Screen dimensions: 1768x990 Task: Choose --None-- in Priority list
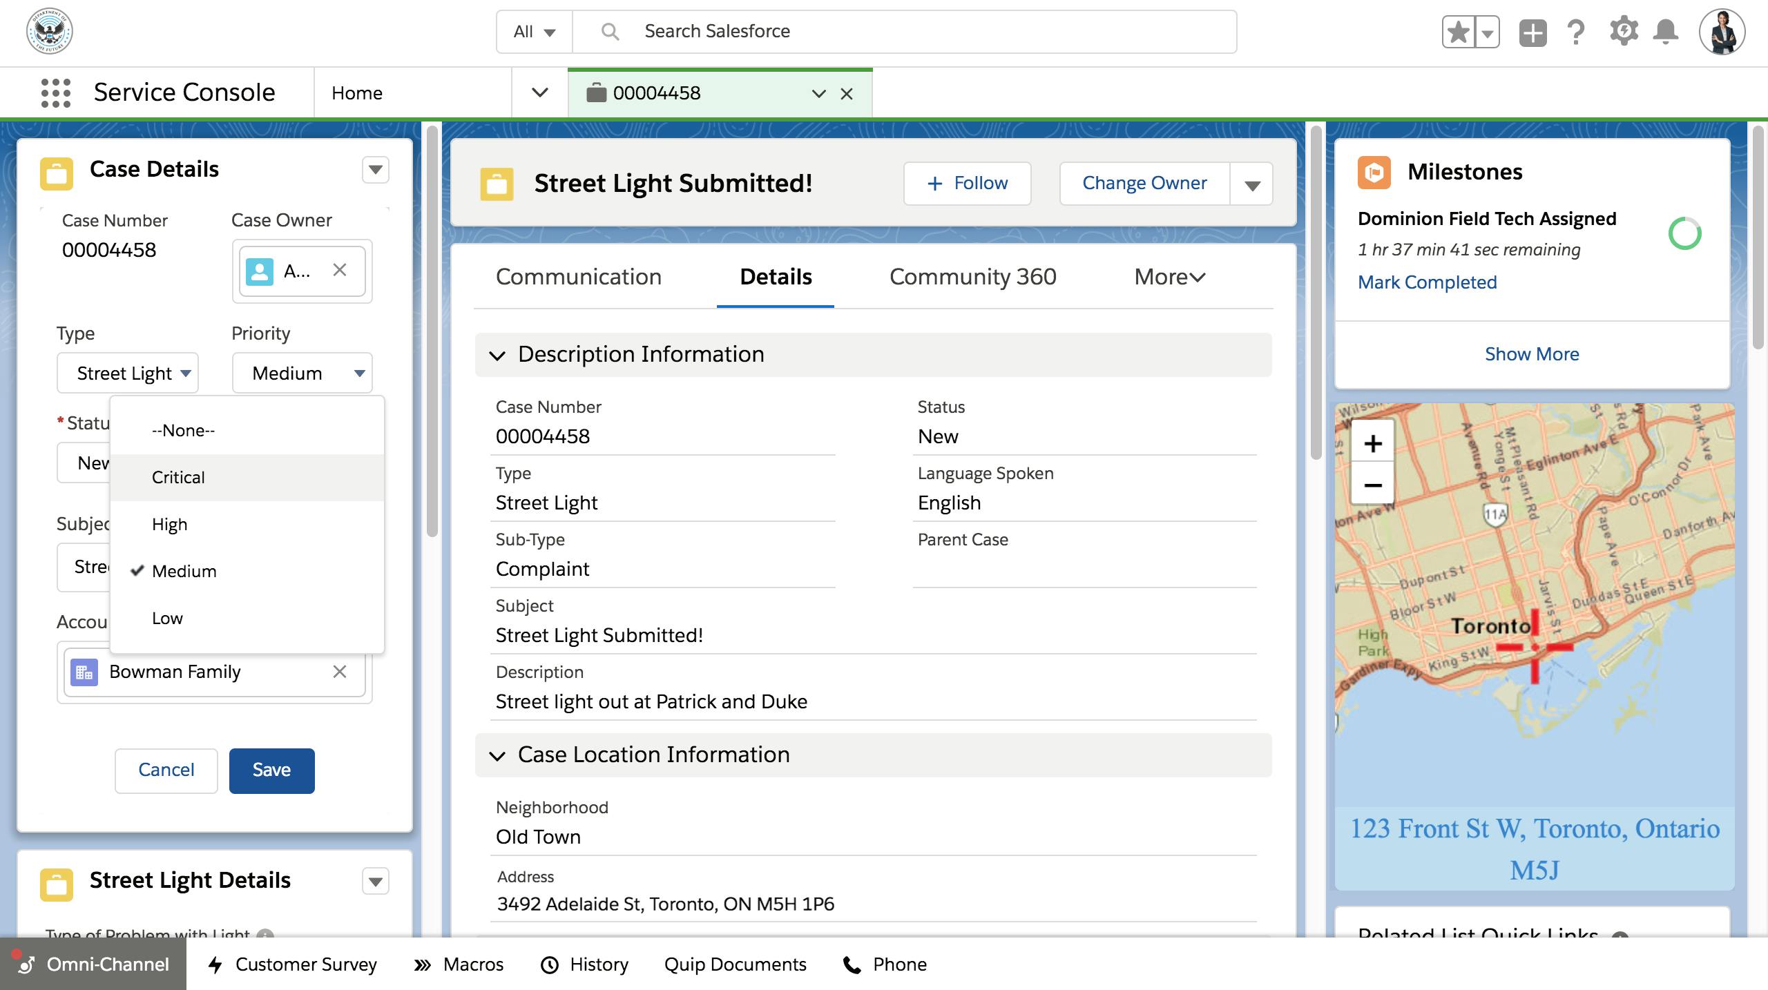click(x=247, y=431)
